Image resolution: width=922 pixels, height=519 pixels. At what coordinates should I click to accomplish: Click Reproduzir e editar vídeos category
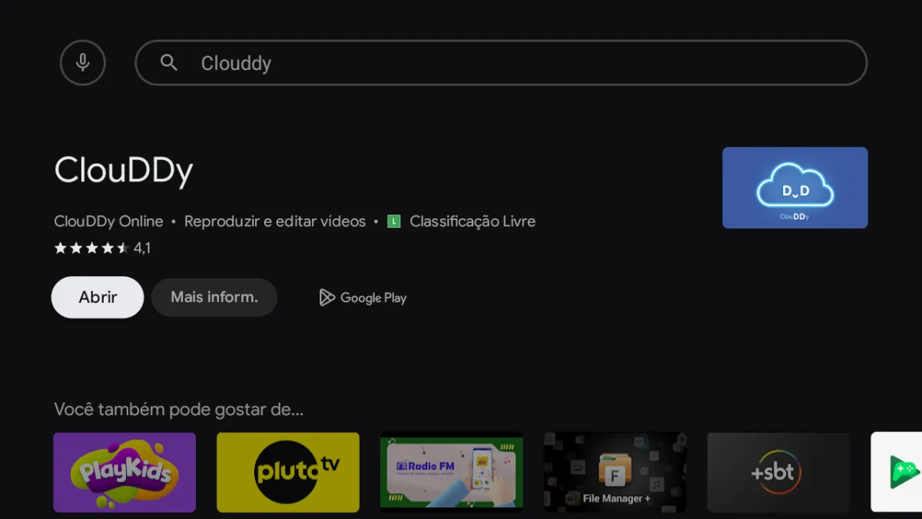click(x=275, y=221)
